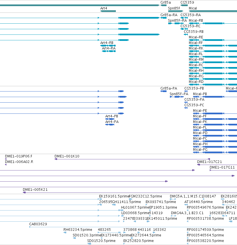Click the Gr85a-RA transcript label
The image size is (237, 245).
169,15
